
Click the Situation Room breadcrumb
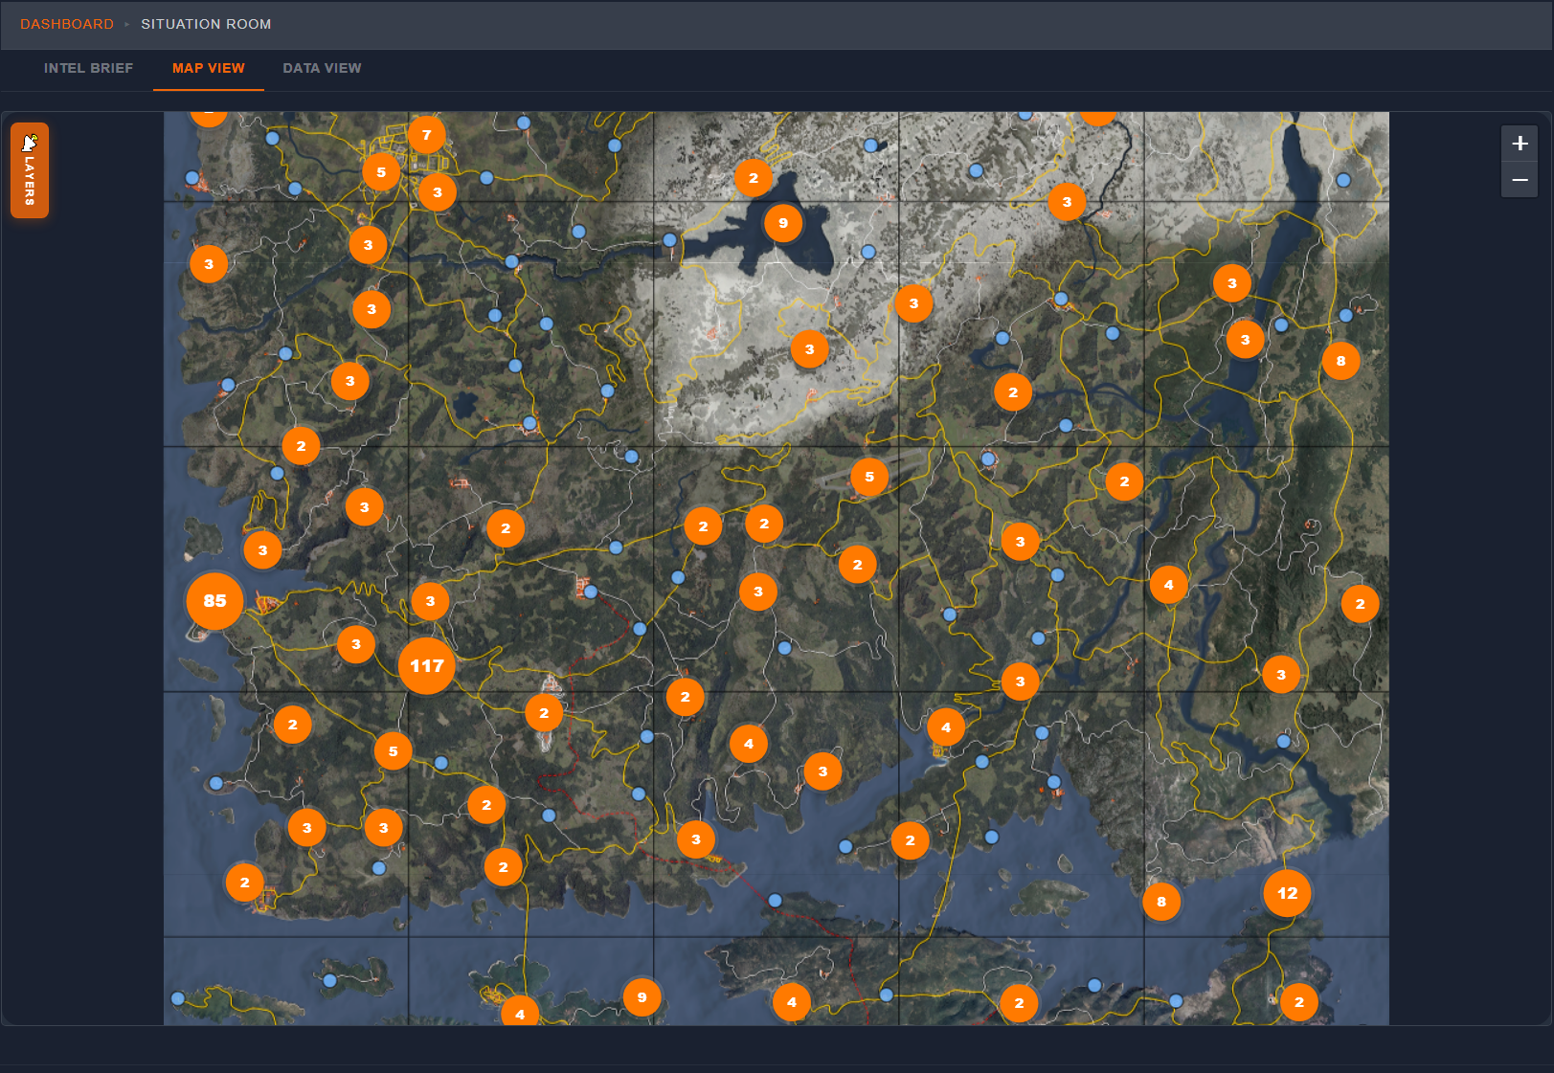pyautogui.click(x=206, y=24)
